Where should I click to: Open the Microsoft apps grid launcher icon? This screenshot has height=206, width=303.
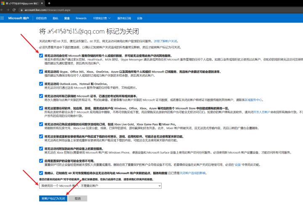coord(2,18)
